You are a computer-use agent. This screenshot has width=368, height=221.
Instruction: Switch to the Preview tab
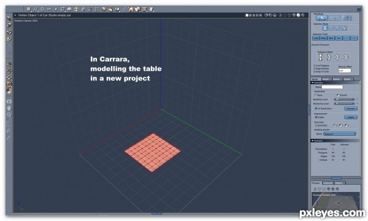(x=316, y=183)
